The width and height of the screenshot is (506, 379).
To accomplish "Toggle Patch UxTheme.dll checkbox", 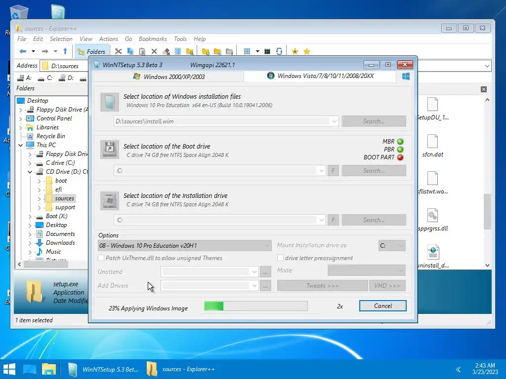I will (x=101, y=258).
